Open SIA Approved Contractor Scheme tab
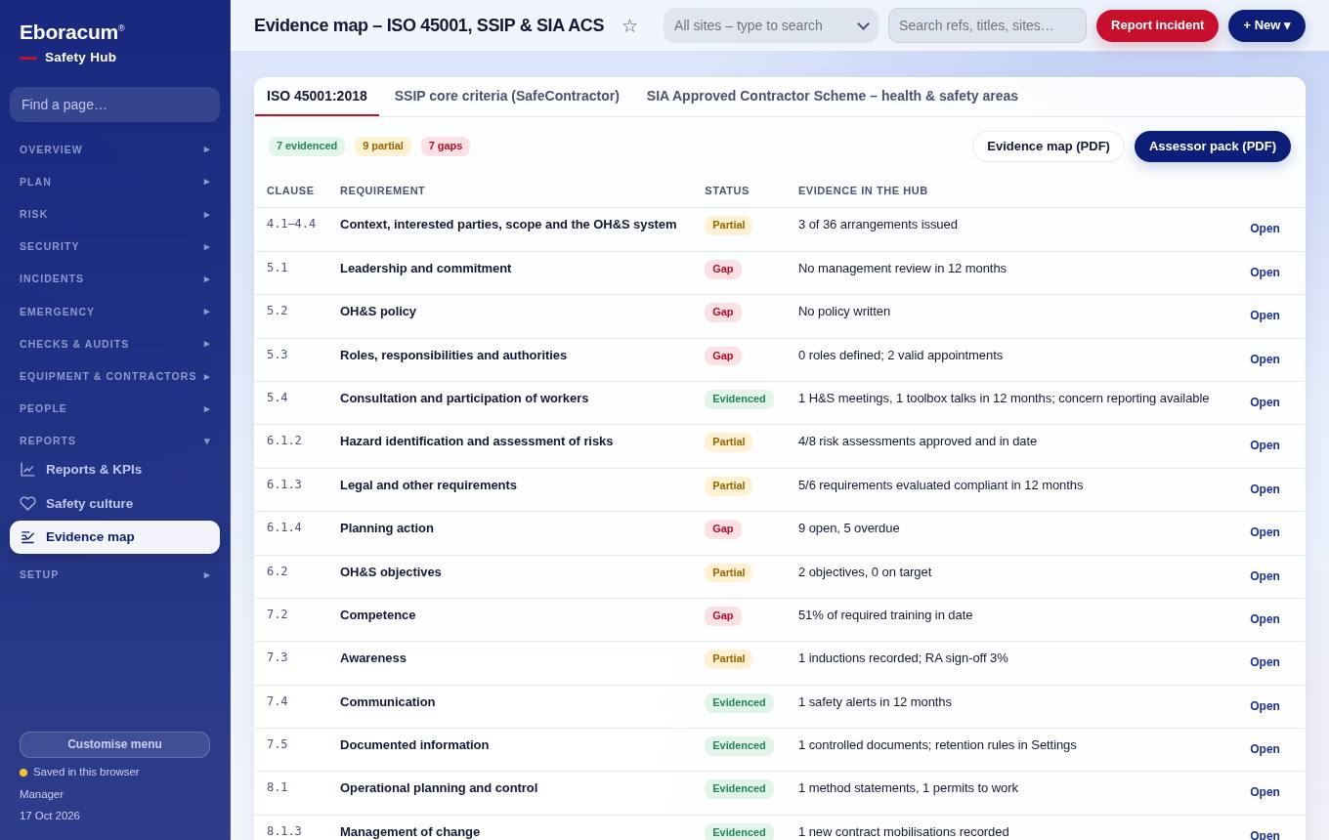1329x840 pixels. (833, 96)
